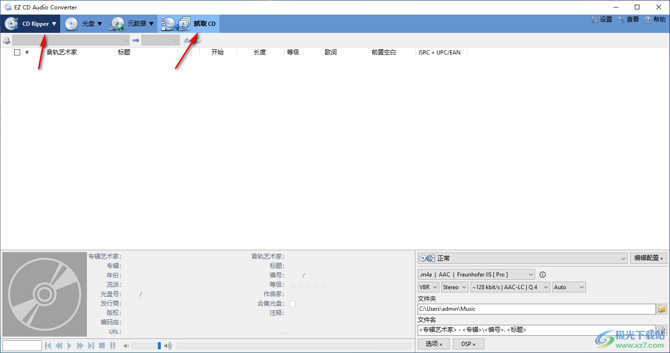Sort by 音轨艺术家 column header
The width and height of the screenshot is (670, 353).
tap(62, 53)
